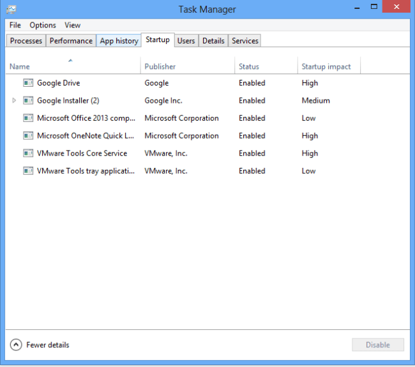Select the Google Installer entry icon

pyautogui.click(x=28, y=101)
